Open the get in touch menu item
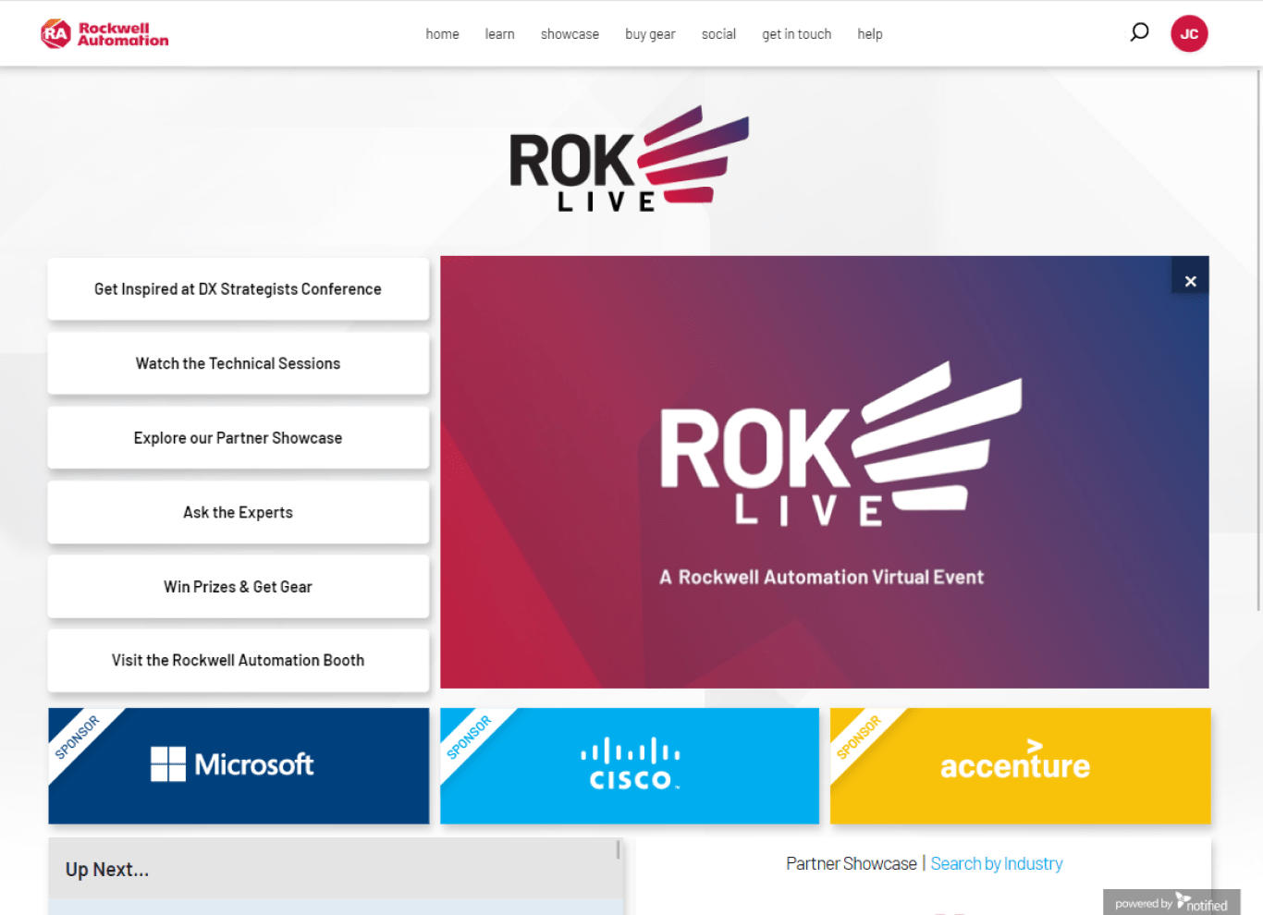Viewport: 1263px width, 915px height. (796, 33)
